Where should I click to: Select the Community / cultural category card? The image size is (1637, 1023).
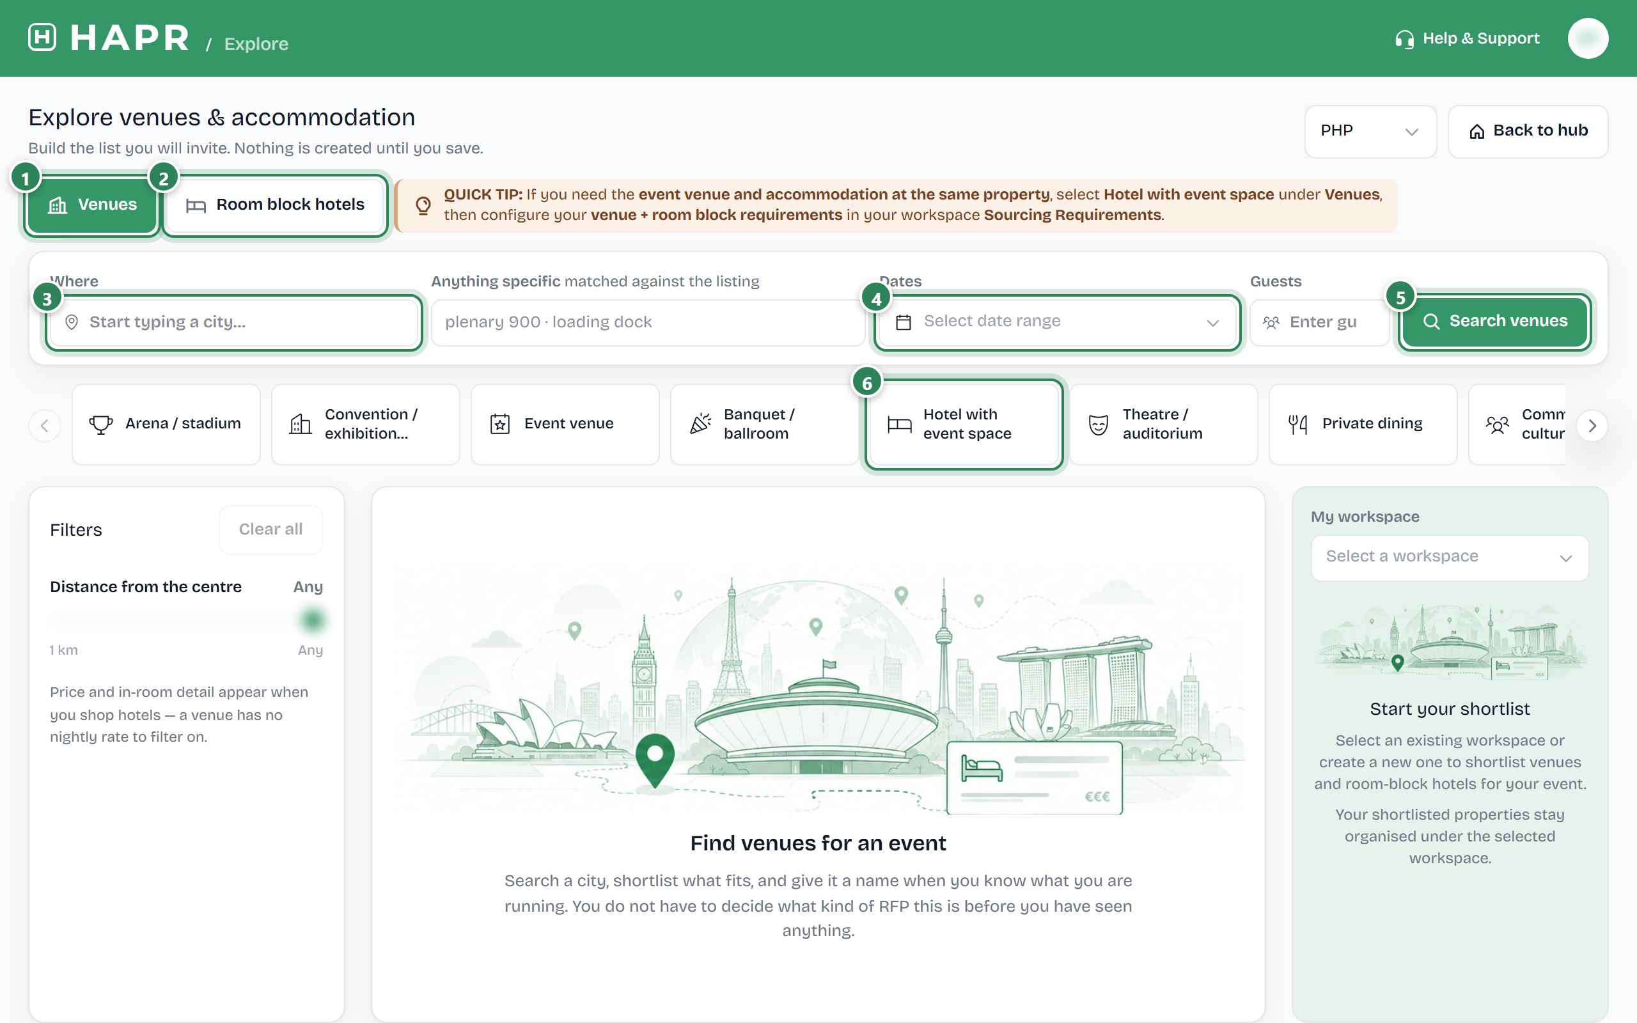(1517, 424)
